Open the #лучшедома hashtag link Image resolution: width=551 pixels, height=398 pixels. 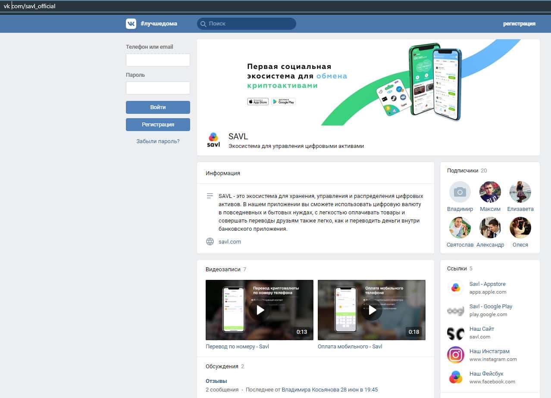159,24
